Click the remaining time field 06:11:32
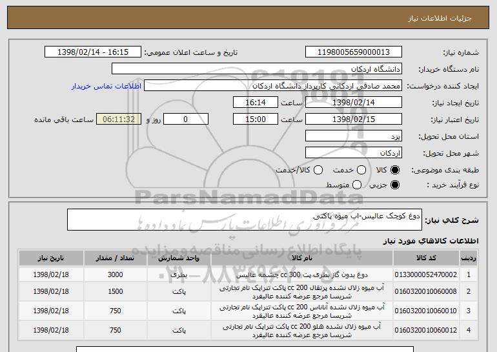Viewport: 497px width, 352px height. pyautogui.click(x=119, y=119)
